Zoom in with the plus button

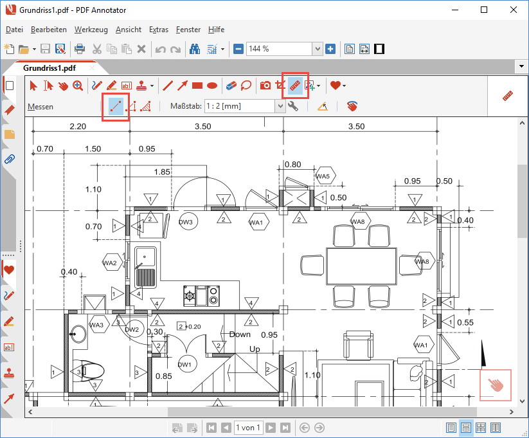[330, 50]
